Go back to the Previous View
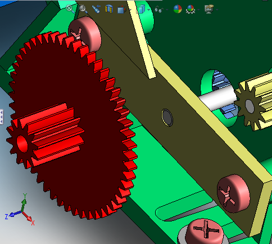This screenshot has width=272, height=244. click(96, 9)
